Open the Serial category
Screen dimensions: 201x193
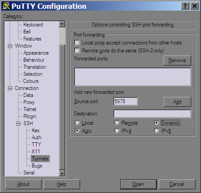coord(29,173)
